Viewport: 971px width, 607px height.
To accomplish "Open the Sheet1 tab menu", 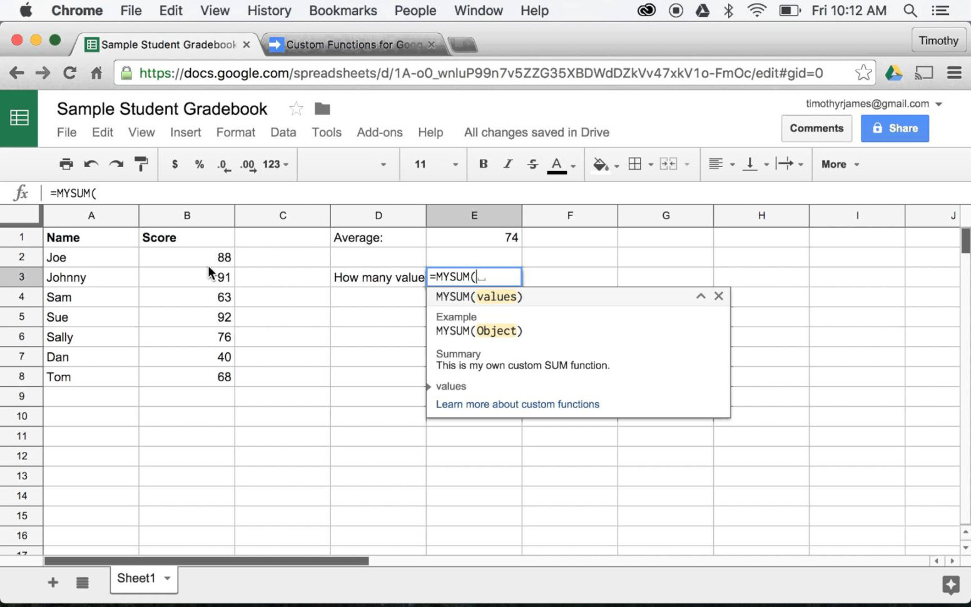I will pos(166,579).
